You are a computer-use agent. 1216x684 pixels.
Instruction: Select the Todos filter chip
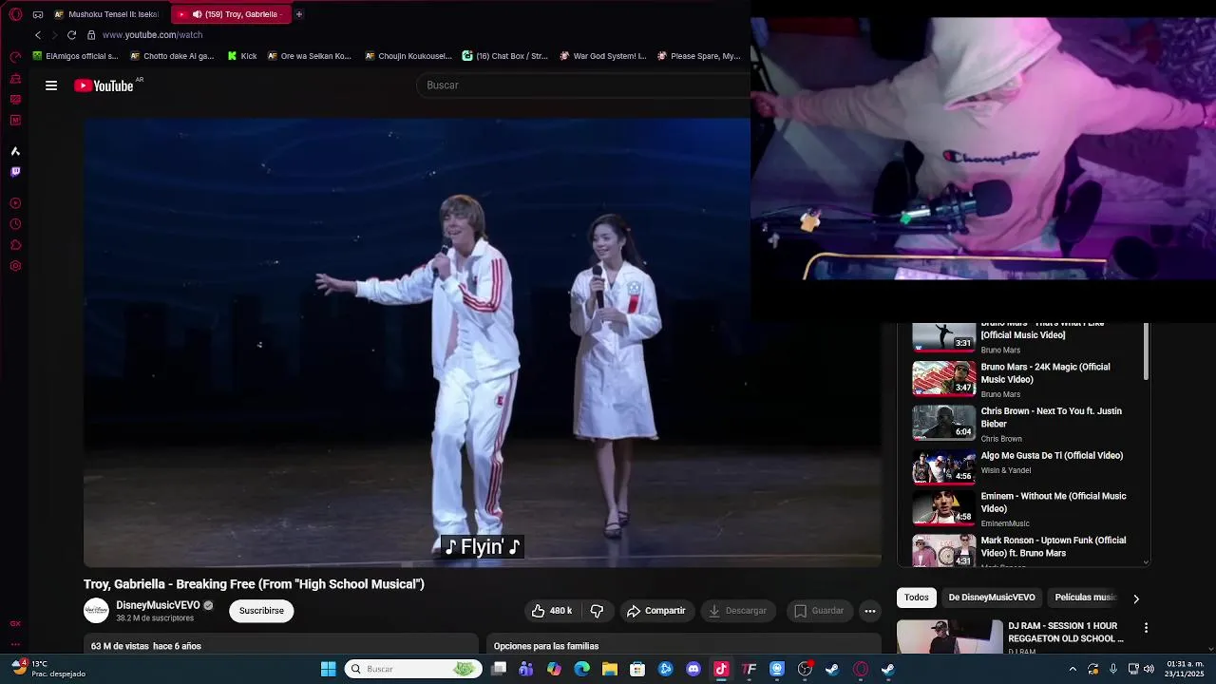coord(917,598)
